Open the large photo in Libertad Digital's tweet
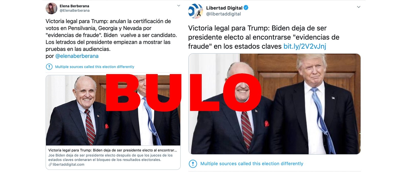Image resolution: width=409 pixels, height=172 pixels. pyautogui.click(x=275, y=104)
